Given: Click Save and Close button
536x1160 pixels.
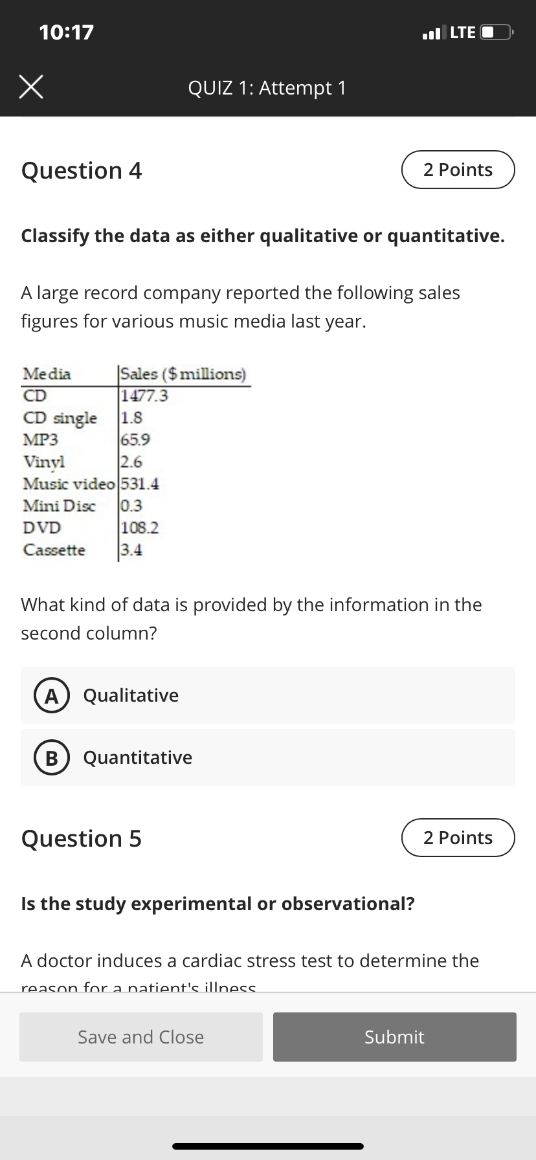Looking at the screenshot, I should point(141,1037).
